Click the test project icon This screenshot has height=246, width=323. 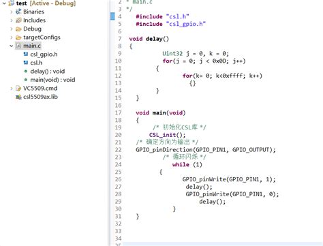point(12,3)
